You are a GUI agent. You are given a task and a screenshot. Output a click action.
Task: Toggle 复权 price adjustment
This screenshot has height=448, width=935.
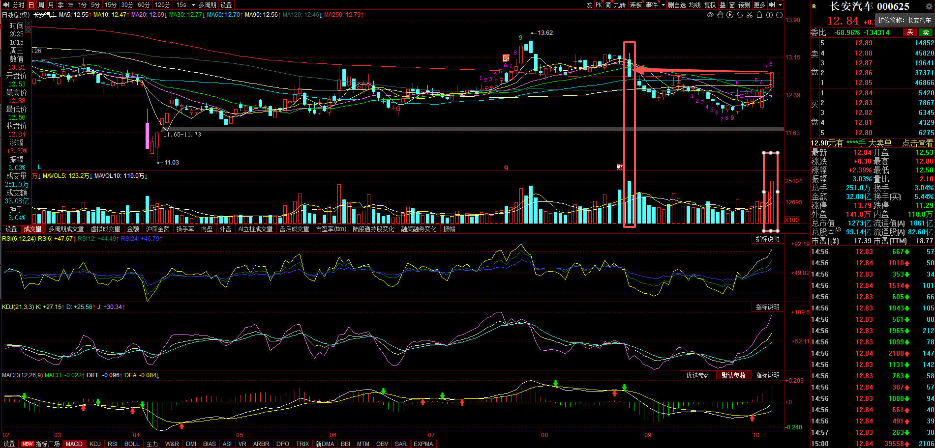(x=710, y=5)
